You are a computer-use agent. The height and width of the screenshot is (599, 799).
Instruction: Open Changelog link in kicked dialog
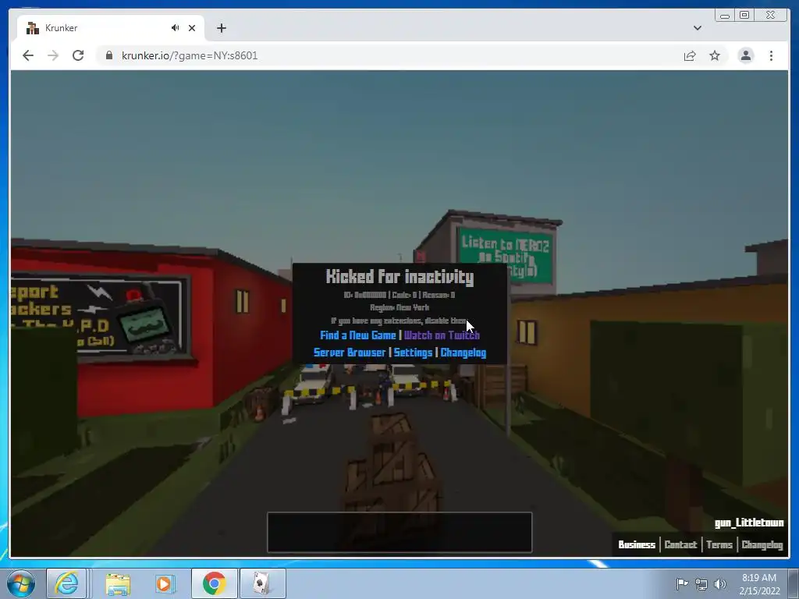pyautogui.click(x=463, y=353)
